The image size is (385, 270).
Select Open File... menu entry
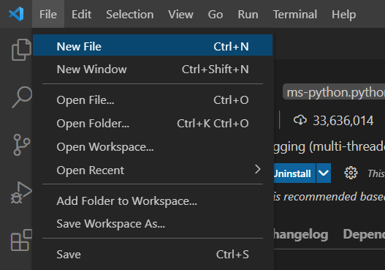(153, 100)
